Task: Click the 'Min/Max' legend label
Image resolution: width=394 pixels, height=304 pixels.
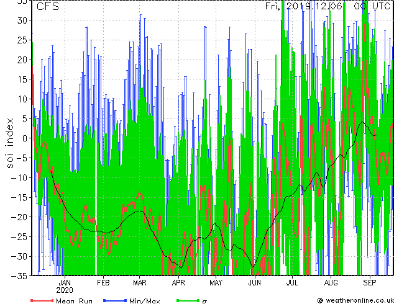Action: click(144, 301)
